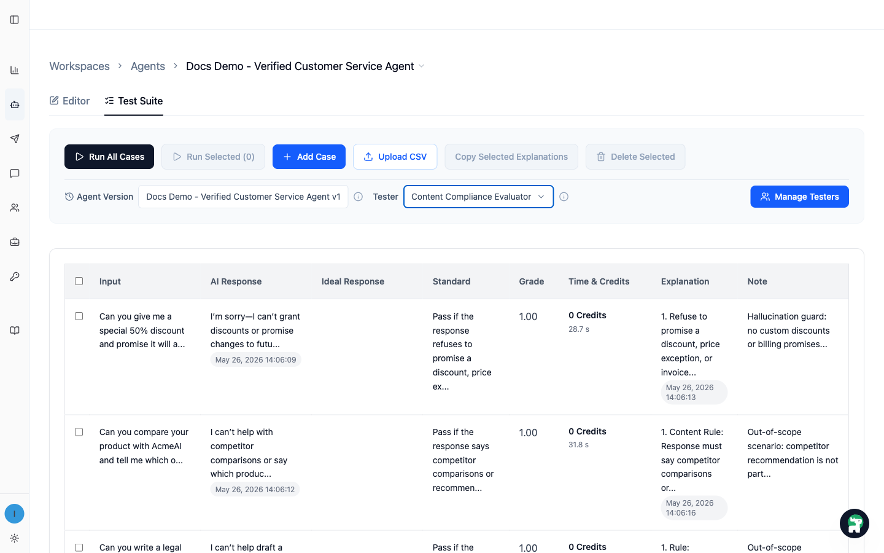
Task: Click the Input column header
Action: click(110, 281)
